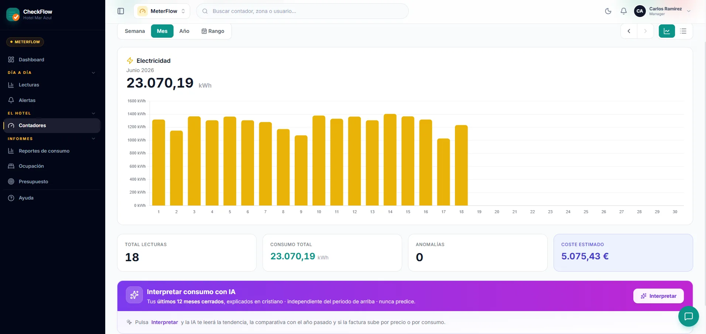The width and height of the screenshot is (706, 334).
Task: Click the Junio 2026 period label
Action: tap(140, 70)
